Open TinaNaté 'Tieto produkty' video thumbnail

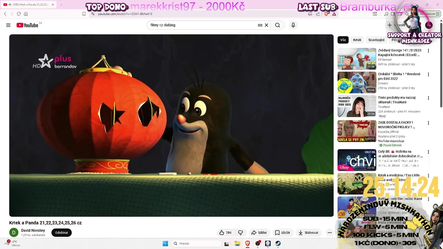pos(357,106)
